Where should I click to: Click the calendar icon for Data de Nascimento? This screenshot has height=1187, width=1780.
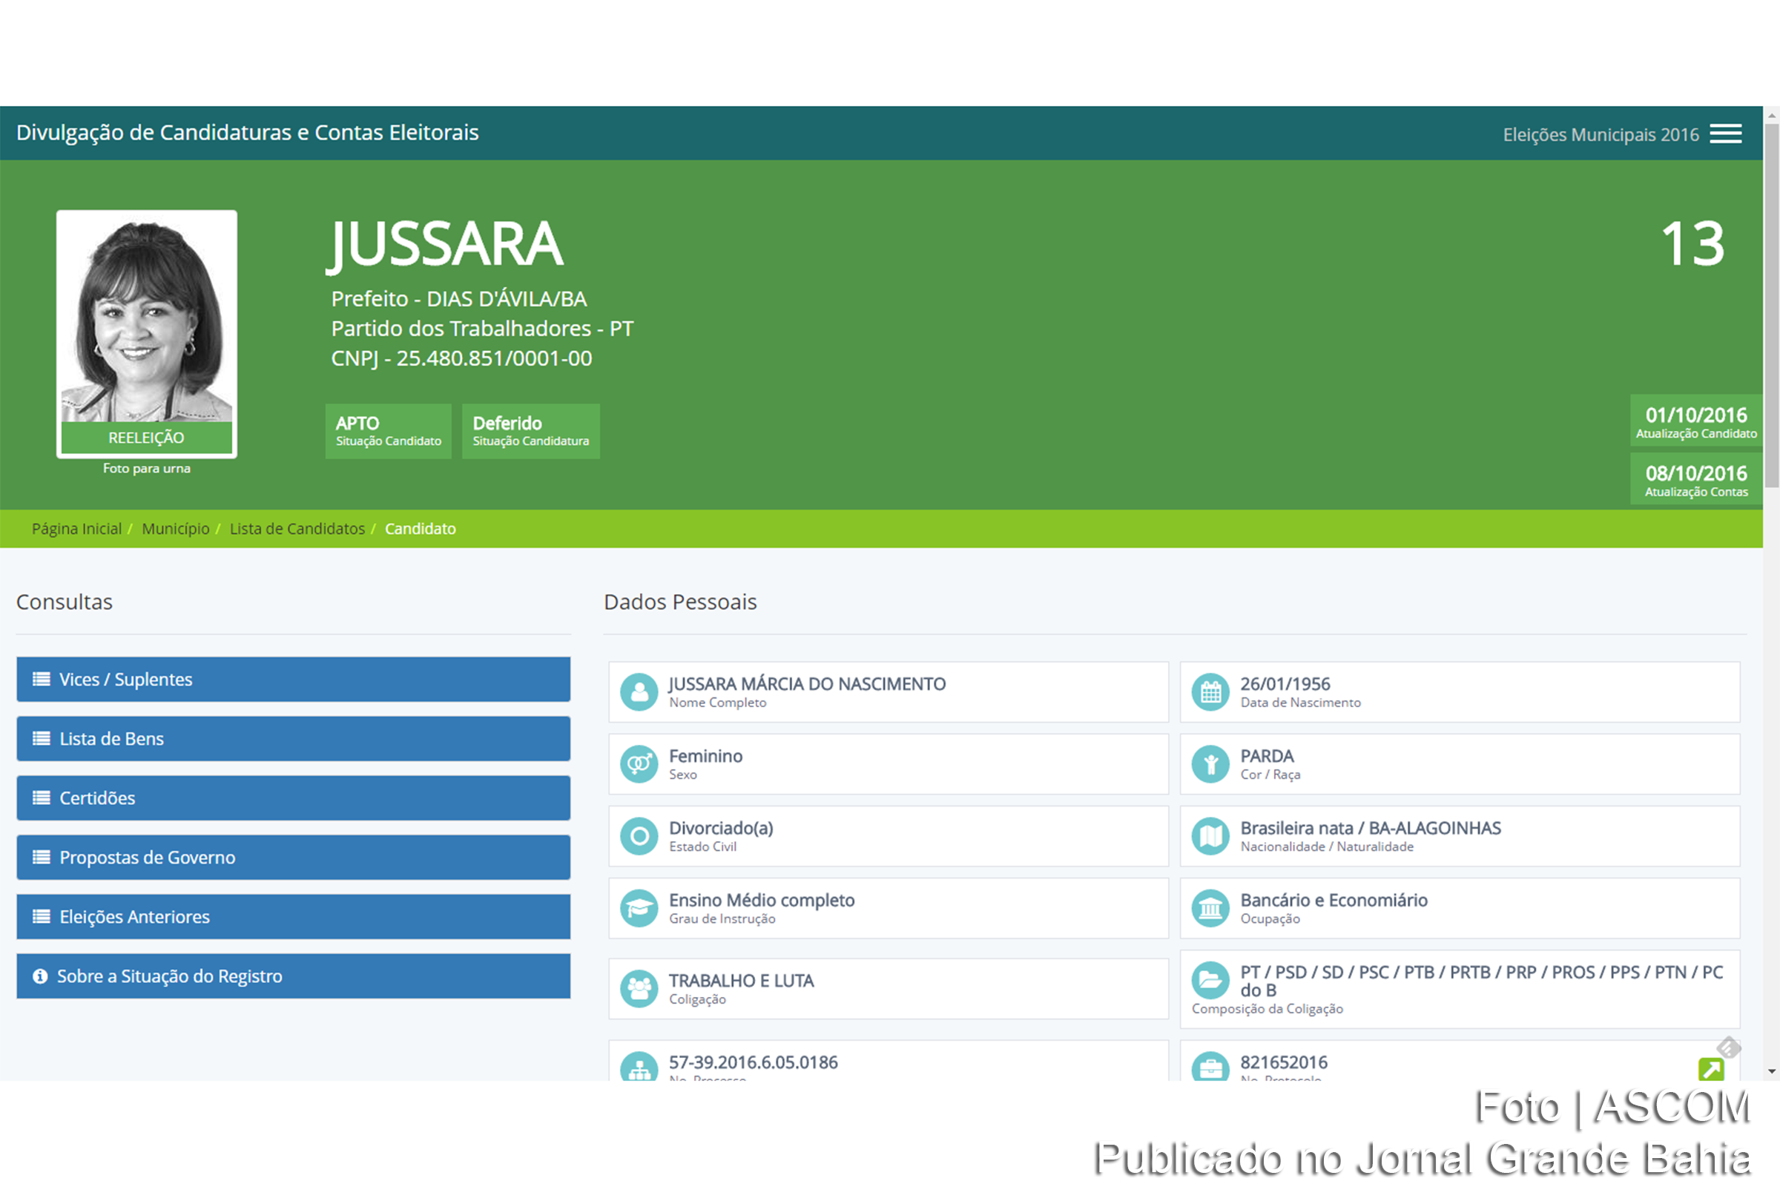pyautogui.click(x=1210, y=692)
